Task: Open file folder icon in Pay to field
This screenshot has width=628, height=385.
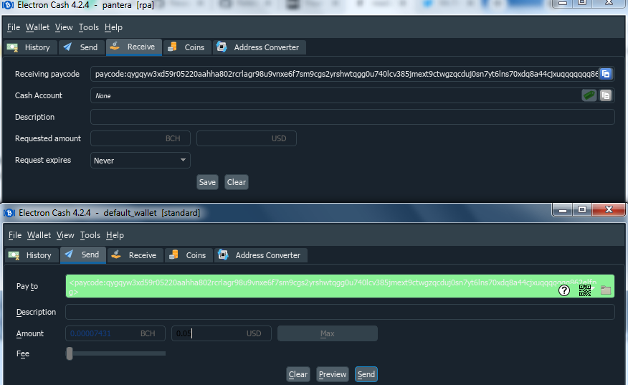Action: (x=606, y=290)
